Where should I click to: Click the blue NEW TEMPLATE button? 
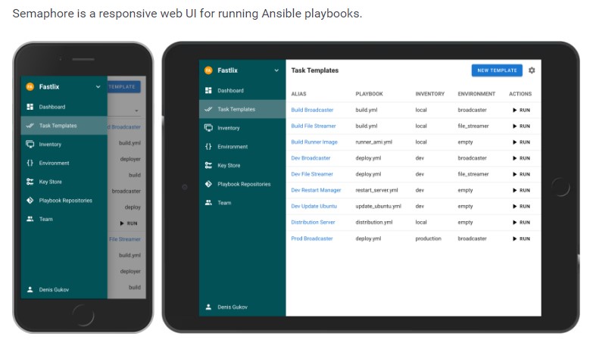[x=497, y=70]
